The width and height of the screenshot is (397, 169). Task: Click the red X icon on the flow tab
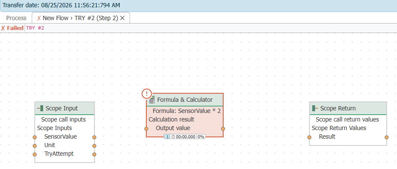point(39,18)
